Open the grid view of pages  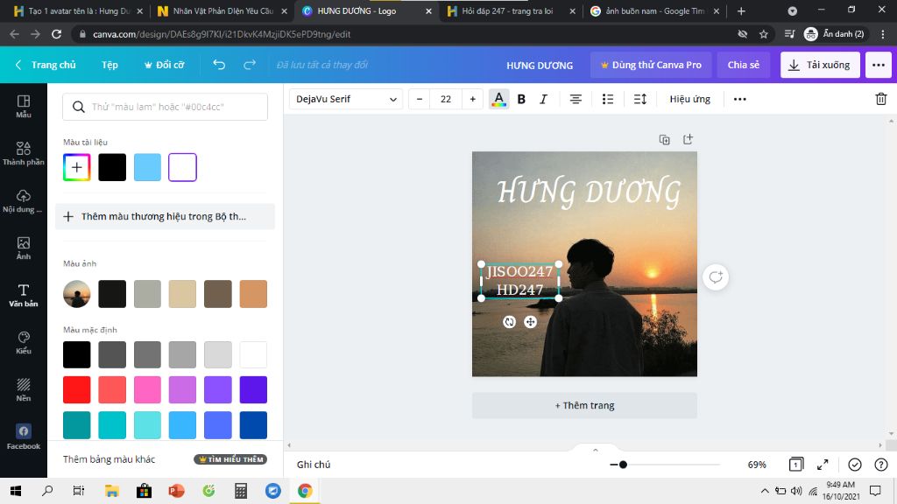(x=795, y=465)
